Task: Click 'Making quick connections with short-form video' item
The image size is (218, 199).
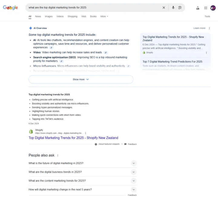Action: coord(56,115)
